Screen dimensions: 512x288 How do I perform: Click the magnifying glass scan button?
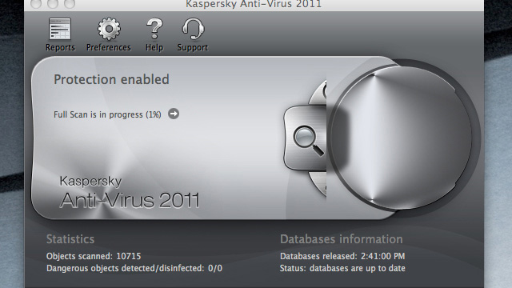click(x=306, y=138)
